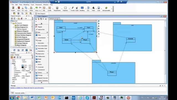The height and width of the screenshot is (100, 177).
Task: Choose the Usage connector tool
Action: tap(39, 40)
